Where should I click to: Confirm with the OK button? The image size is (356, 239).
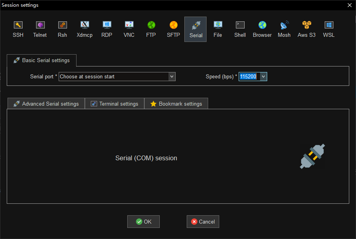pos(144,222)
